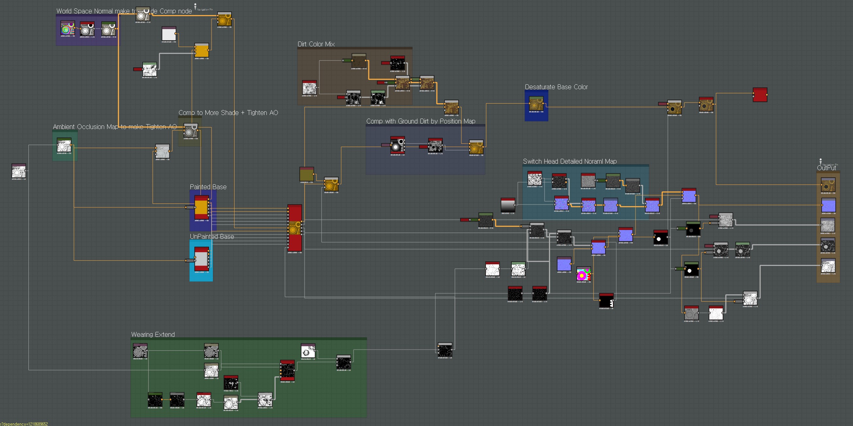
Task: Select the black-to-white gradient node
Action: [508, 205]
